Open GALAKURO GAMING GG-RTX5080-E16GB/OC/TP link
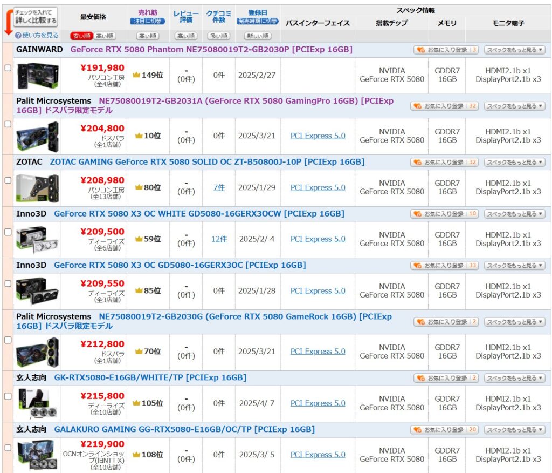552x473 pixels. tap(184, 429)
